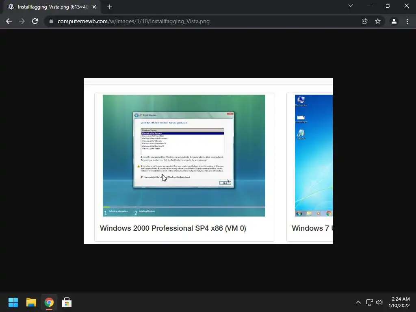Open the volume tray icon
Viewport: 416px width, 312px height.
(379, 302)
